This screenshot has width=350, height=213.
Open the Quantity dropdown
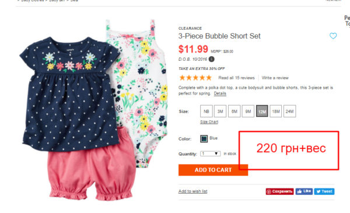210,153
